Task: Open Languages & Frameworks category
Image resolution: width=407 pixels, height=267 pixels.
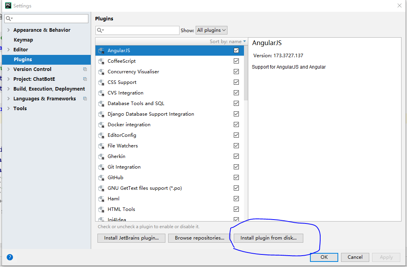Action: point(45,99)
